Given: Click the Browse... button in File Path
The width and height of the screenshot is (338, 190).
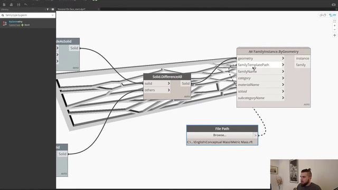Looking at the screenshot, I should (220, 135).
